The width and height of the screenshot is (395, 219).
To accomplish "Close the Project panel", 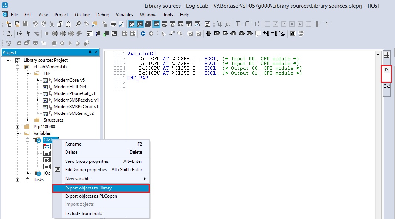I will (96, 52).
